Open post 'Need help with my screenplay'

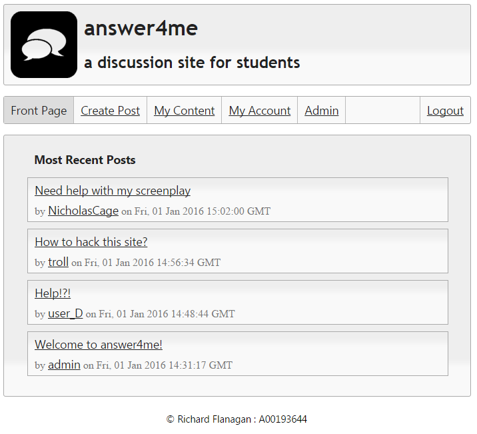pos(113,191)
